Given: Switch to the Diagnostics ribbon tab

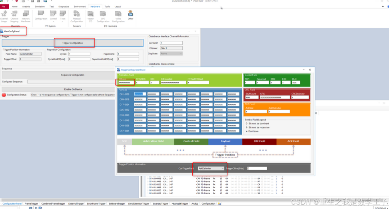Looking at the screenshot, I should 64,7.
